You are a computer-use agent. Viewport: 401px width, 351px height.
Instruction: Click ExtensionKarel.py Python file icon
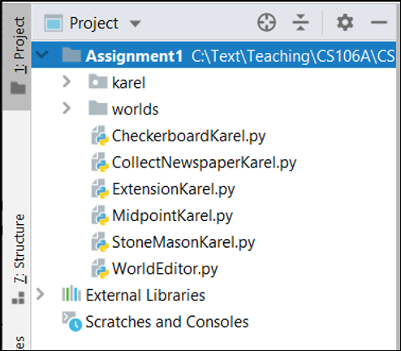click(100, 188)
